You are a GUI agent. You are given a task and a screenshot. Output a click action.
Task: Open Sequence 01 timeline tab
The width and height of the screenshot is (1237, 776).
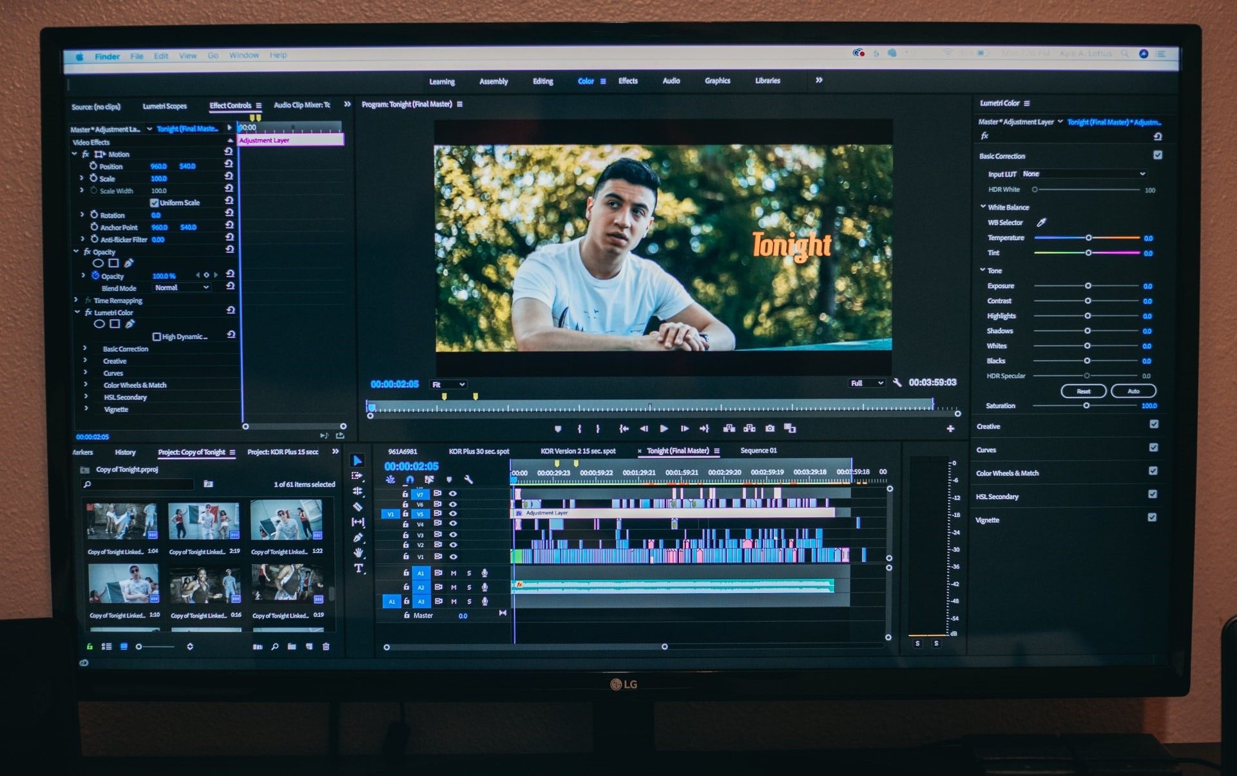(x=758, y=451)
